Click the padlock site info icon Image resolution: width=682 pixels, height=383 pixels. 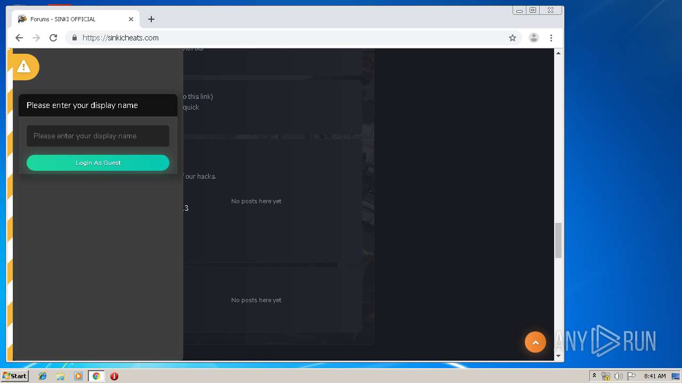coord(75,38)
